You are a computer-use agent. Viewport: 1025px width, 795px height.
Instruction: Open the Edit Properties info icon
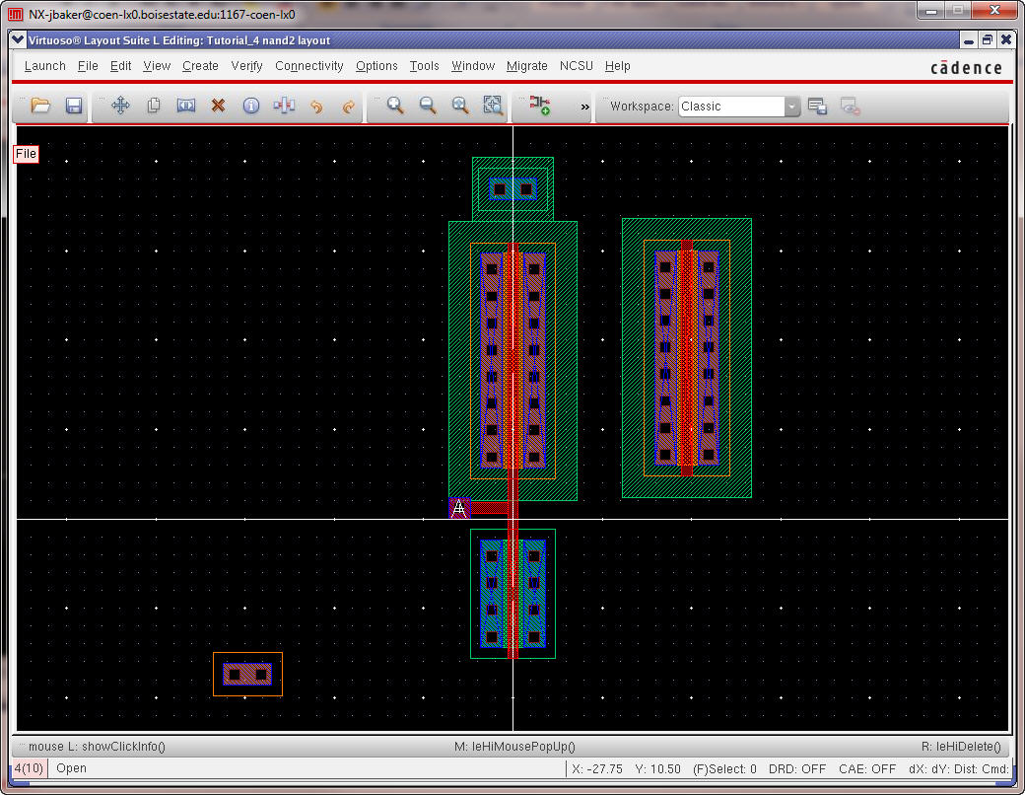(x=251, y=106)
